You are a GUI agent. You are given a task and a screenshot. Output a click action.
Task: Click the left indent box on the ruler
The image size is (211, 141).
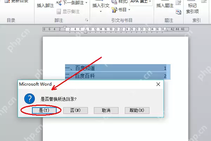[x=85, y=32]
